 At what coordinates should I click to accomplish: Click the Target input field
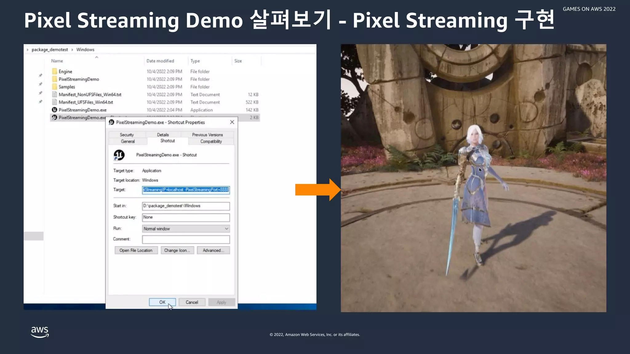tap(186, 190)
